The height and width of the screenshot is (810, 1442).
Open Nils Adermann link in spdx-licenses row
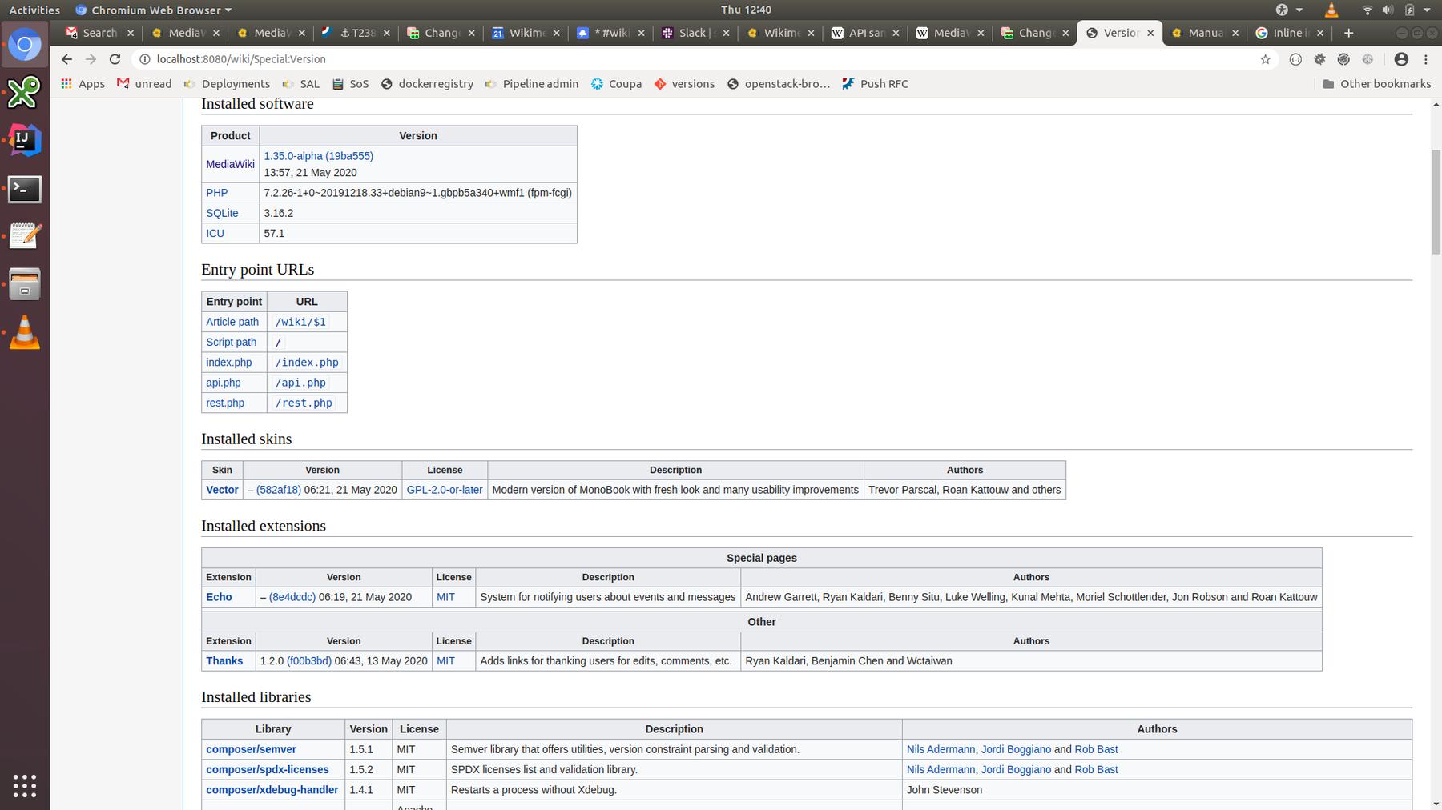point(941,769)
